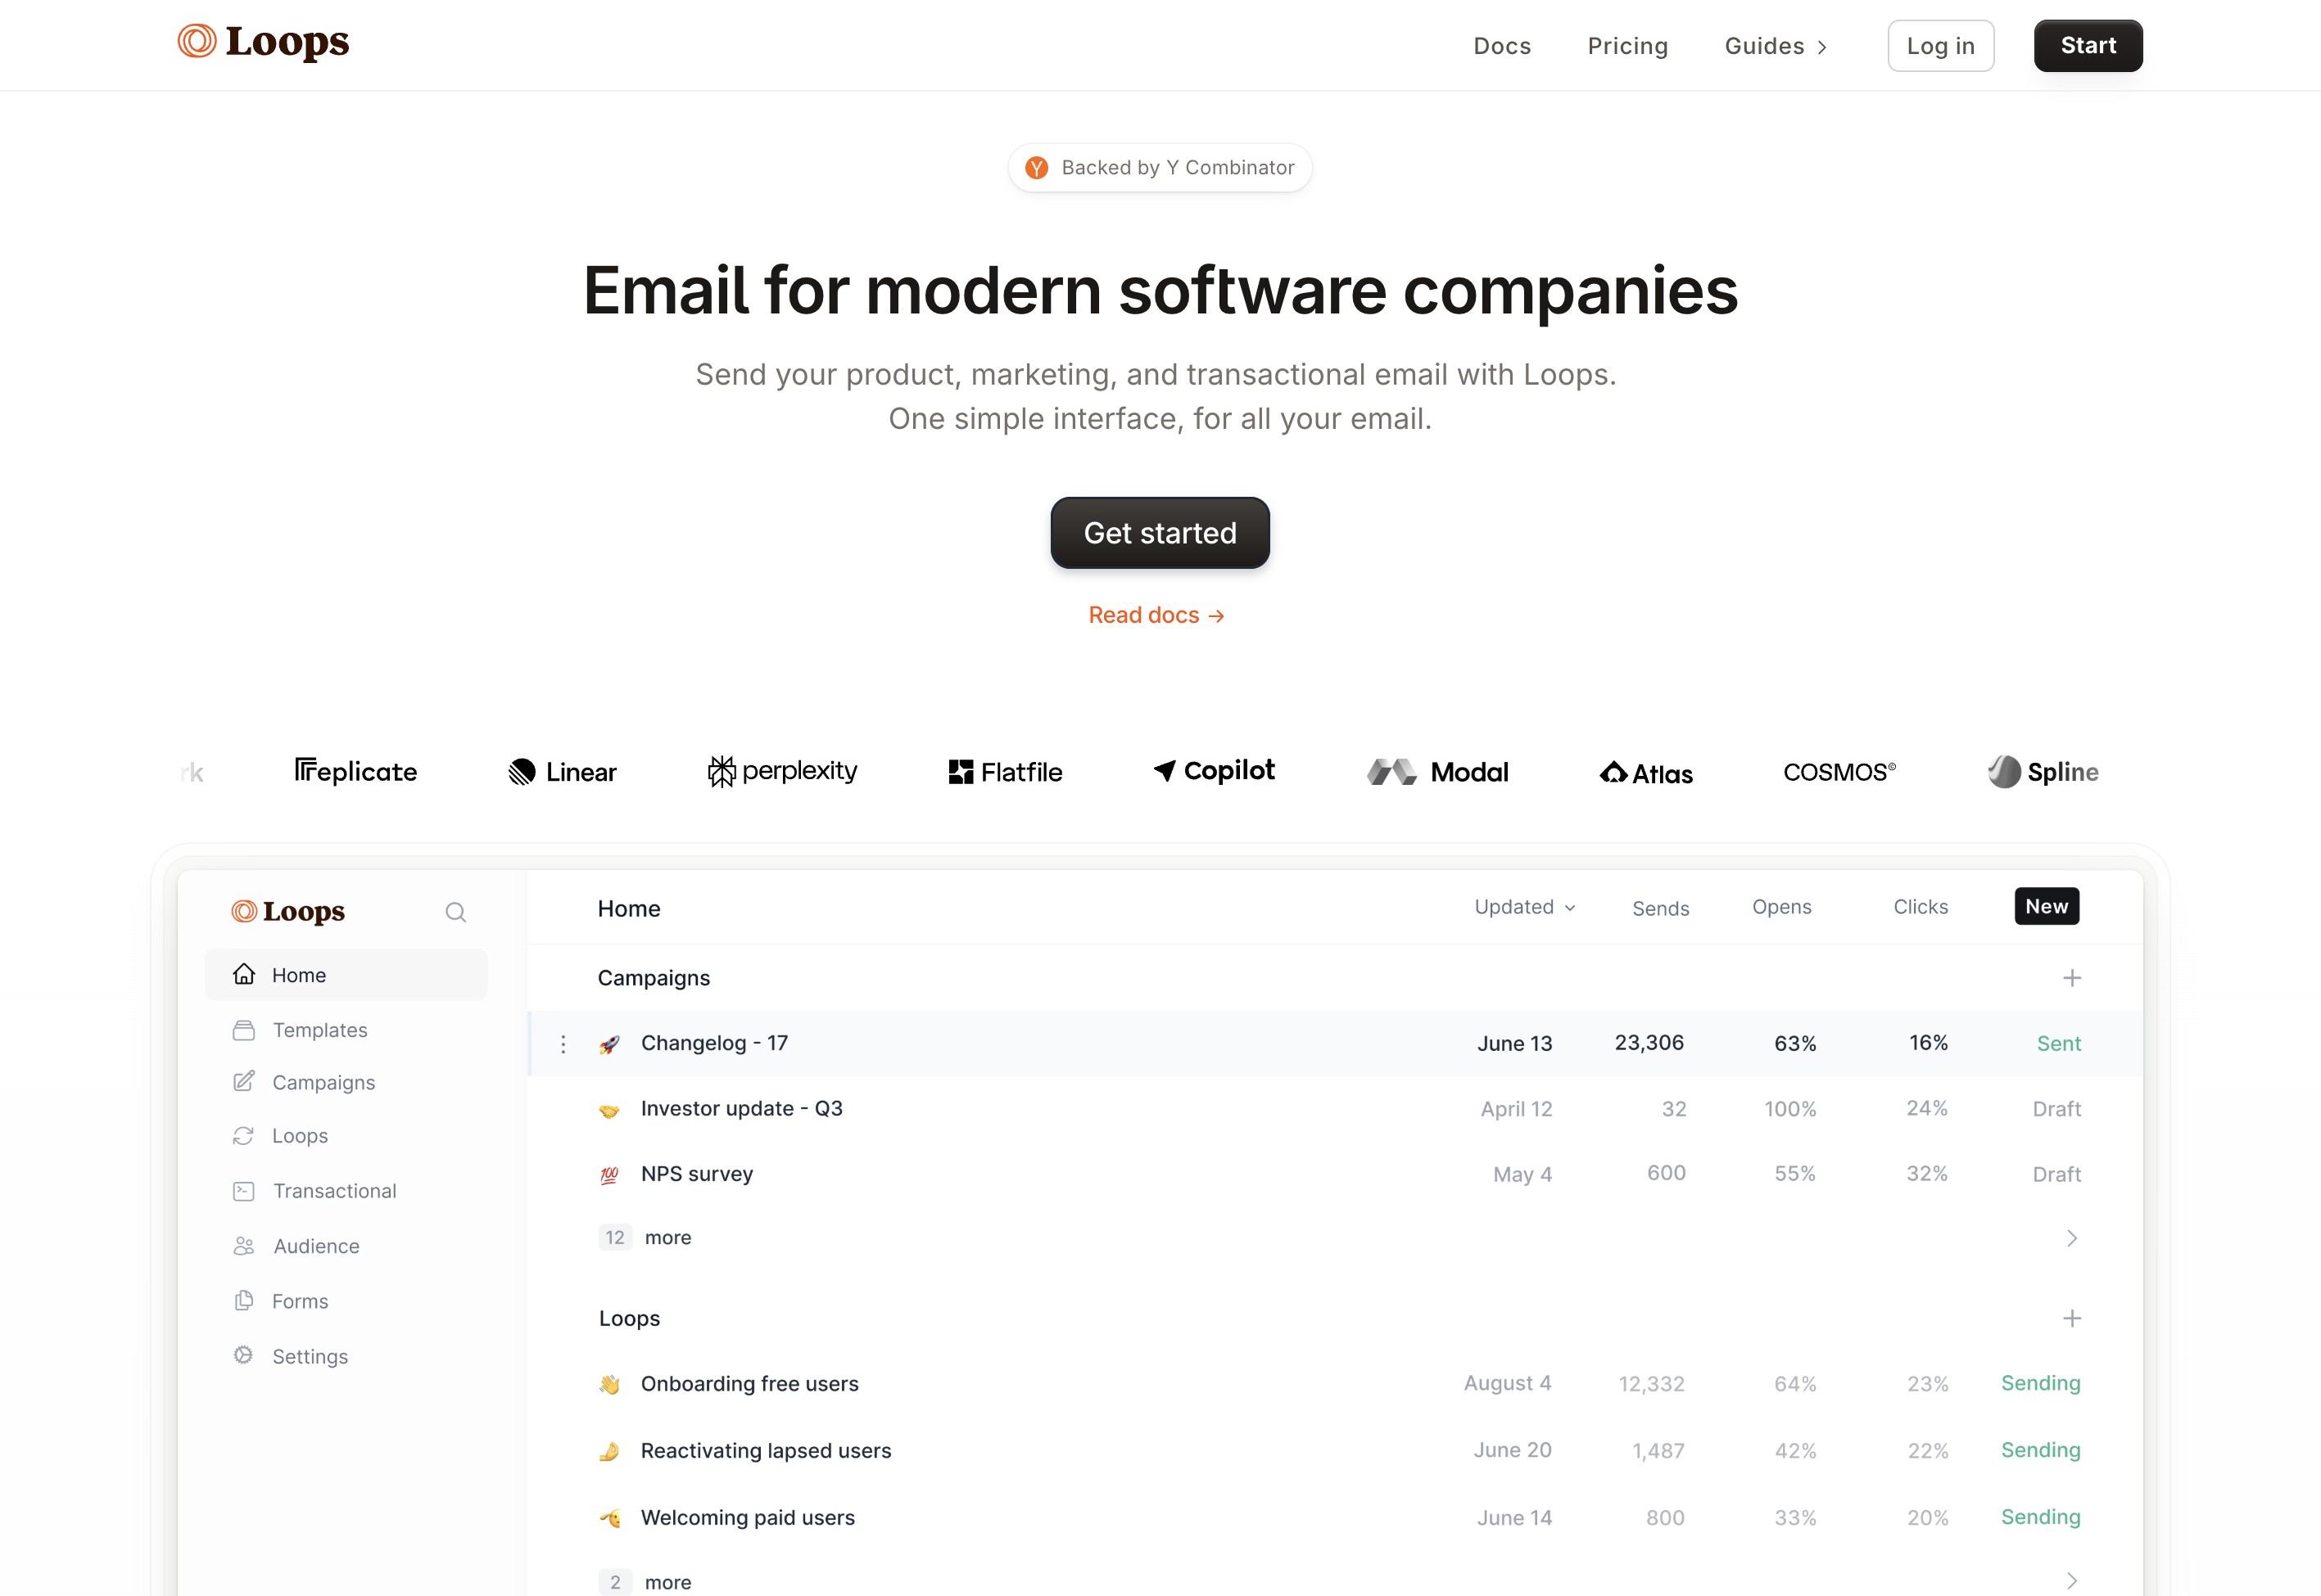Open the Templates sidebar item
Screen dimensions: 2321x1596
click(x=319, y=1030)
